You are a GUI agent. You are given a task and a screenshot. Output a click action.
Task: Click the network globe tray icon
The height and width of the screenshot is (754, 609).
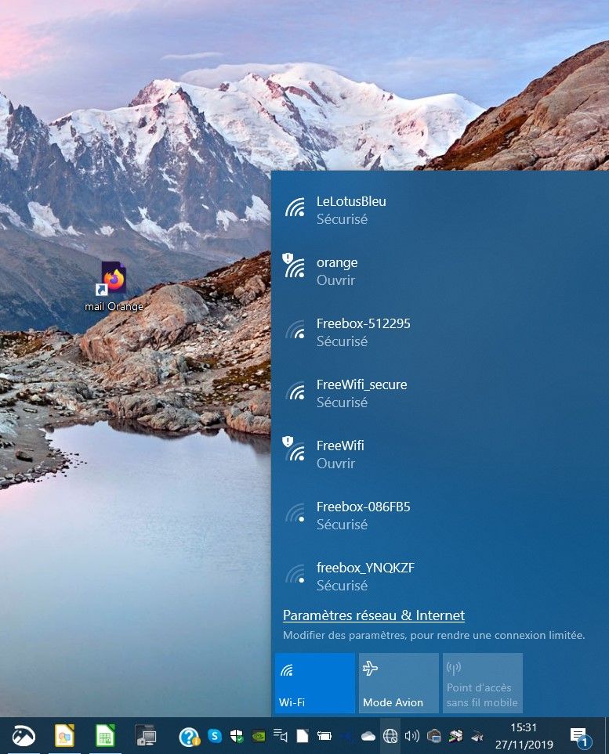click(390, 736)
